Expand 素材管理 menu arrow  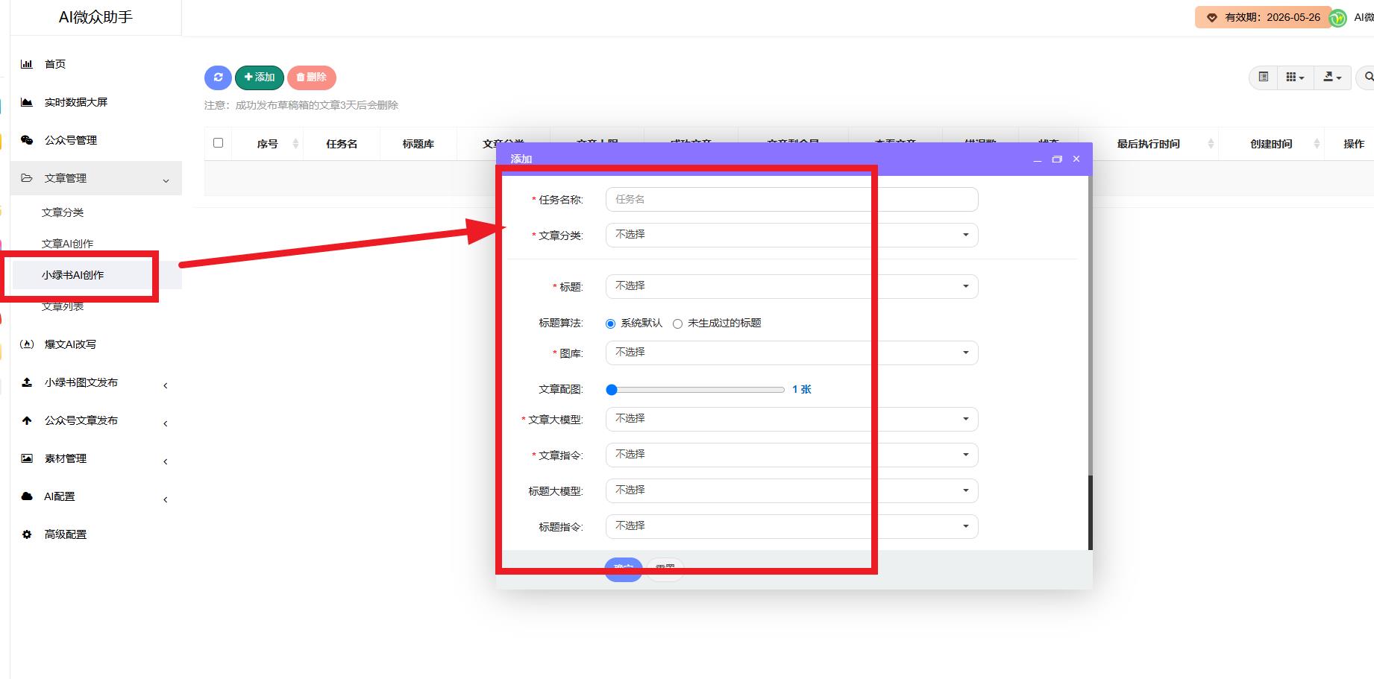[x=166, y=461]
